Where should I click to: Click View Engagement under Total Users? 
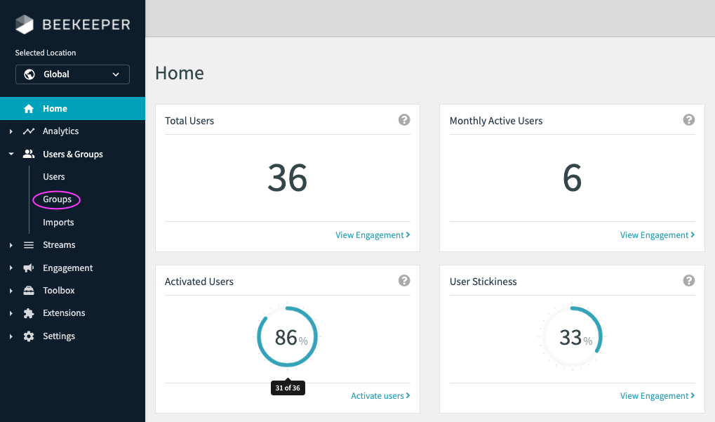coord(372,235)
